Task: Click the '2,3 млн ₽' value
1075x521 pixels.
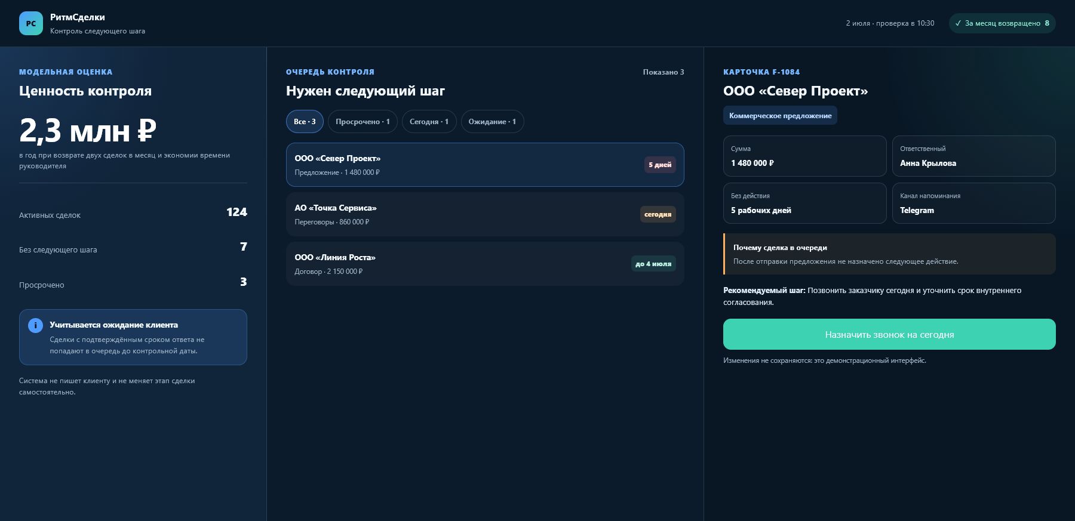Action: (88, 130)
